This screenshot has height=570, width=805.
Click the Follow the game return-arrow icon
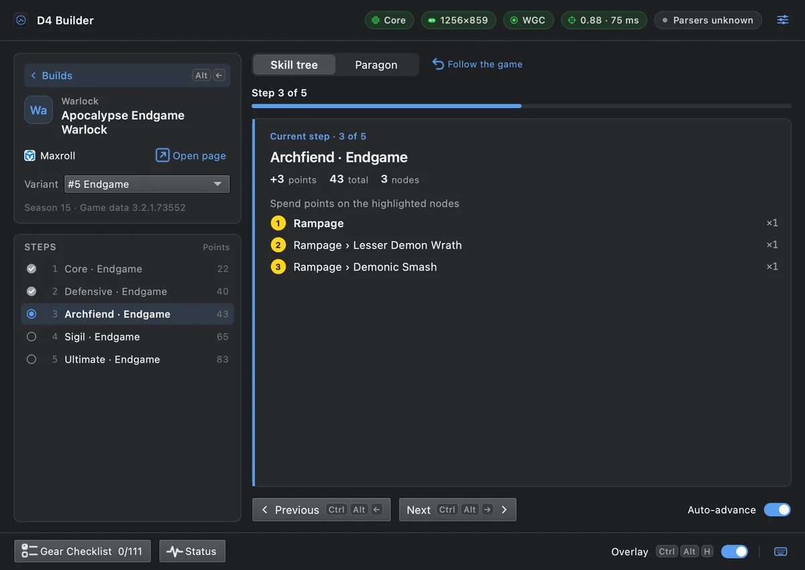tap(438, 64)
